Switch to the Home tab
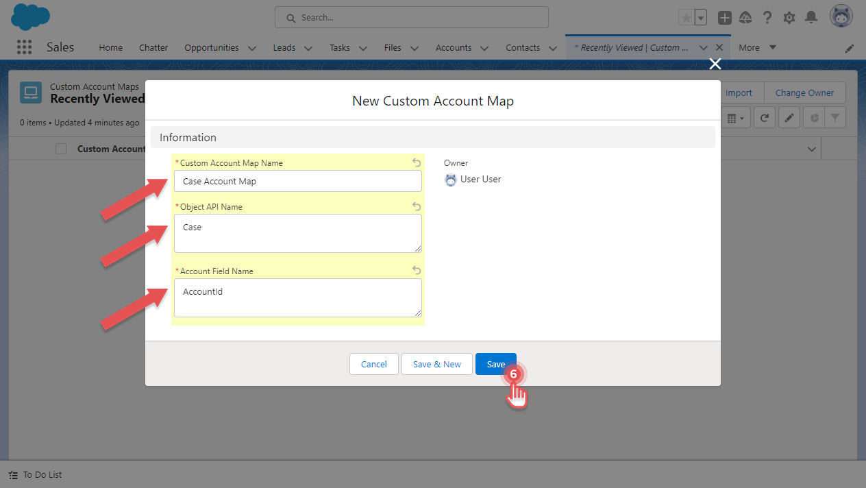The height and width of the screenshot is (488, 866). pyautogui.click(x=110, y=47)
